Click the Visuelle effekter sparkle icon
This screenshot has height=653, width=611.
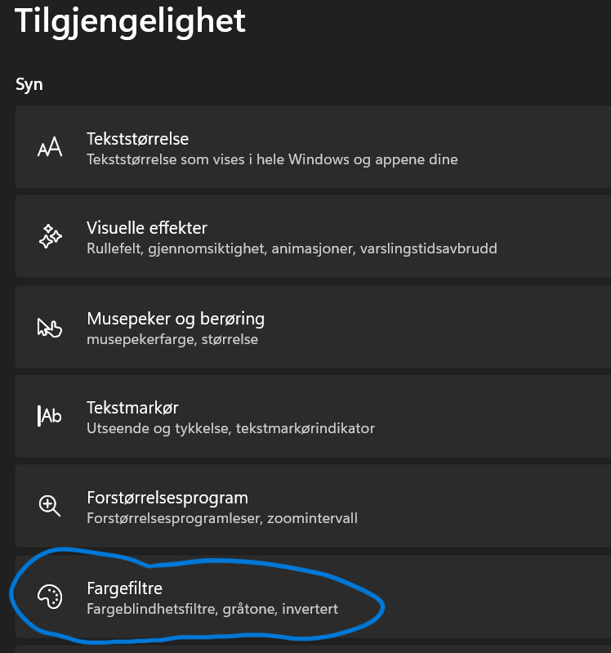click(50, 237)
